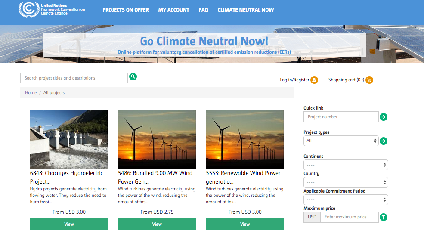Image resolution: width=424 pixels, height=230 pixels.
Task: Open the Projects on Offer menu
Action: 125,10
